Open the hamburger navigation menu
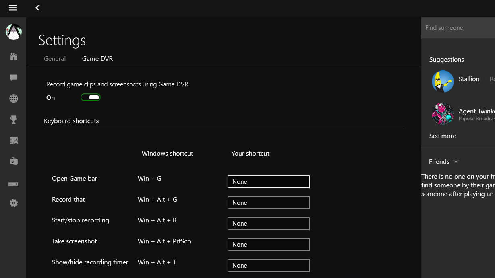The width and height of the screenshot is (495, 278). pos(13,8)
